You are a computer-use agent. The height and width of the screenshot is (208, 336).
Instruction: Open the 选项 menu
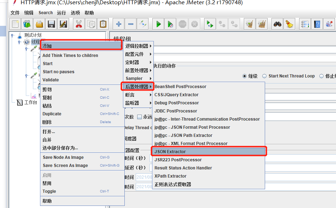tap(75, 13)
